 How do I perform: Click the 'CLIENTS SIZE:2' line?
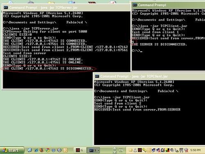(17, 56)
